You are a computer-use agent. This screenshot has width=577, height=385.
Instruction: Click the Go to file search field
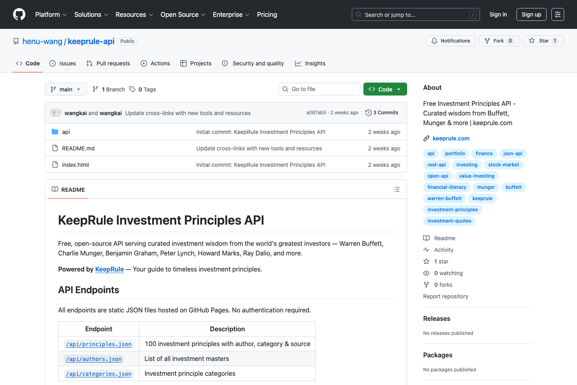pos(319,89)
